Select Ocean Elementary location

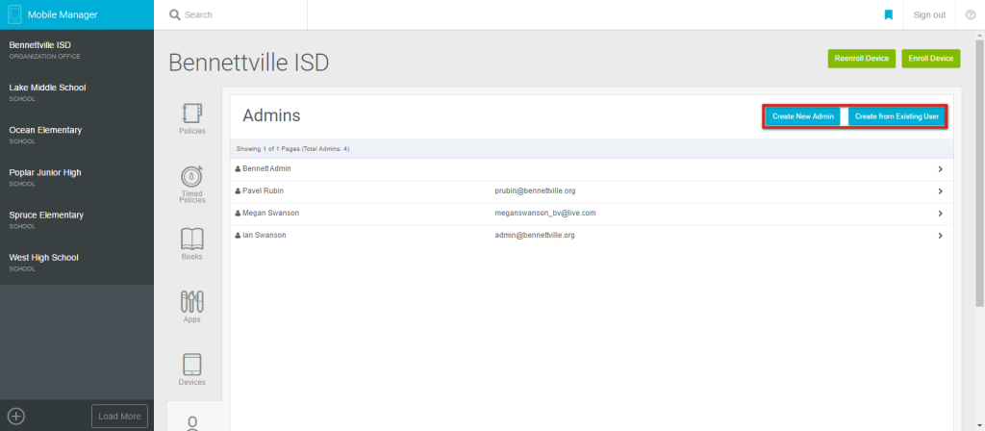click(x=77, y=135)
